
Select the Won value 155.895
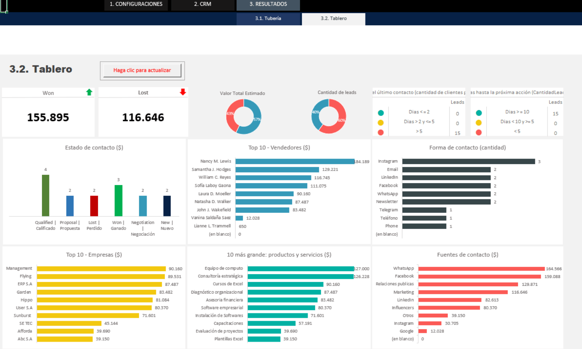point(48,117)
